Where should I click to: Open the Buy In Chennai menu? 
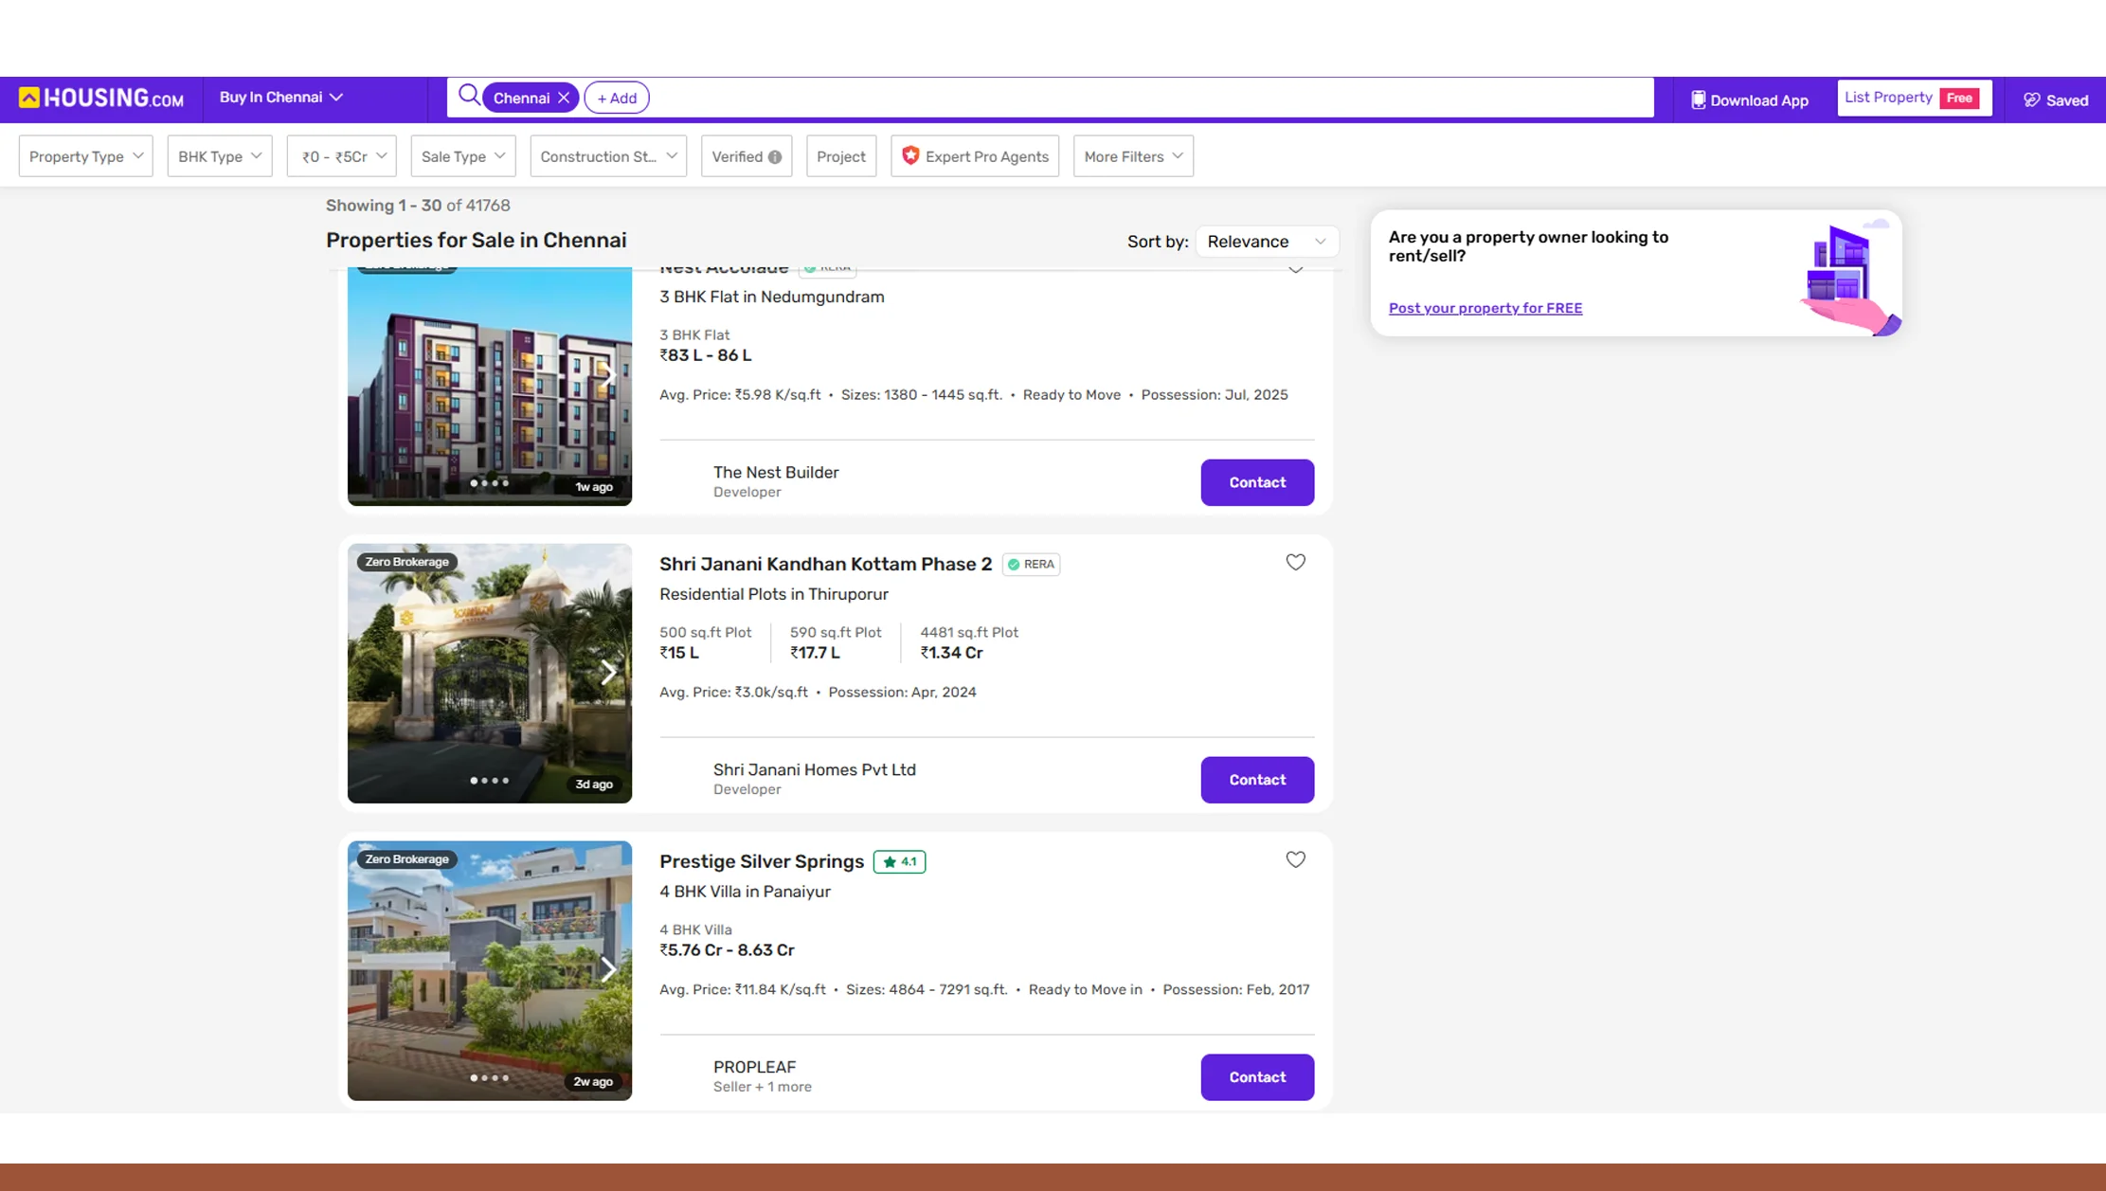click(280, 98)
